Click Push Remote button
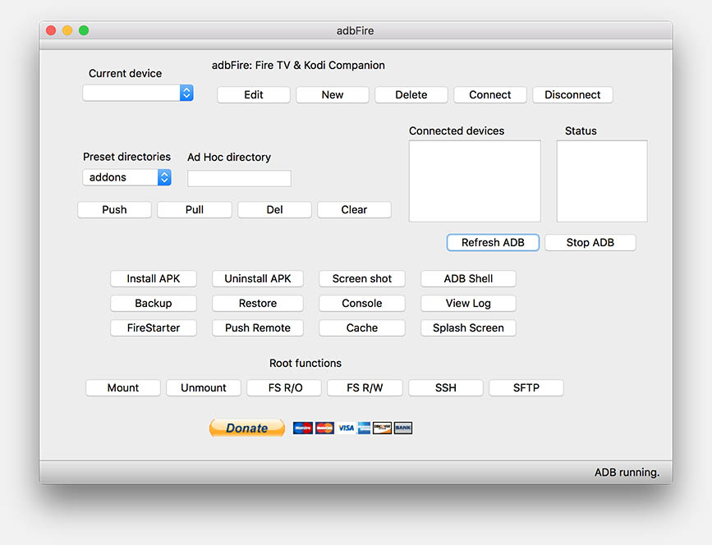712x545 pixels. click(x=258, y=327)
